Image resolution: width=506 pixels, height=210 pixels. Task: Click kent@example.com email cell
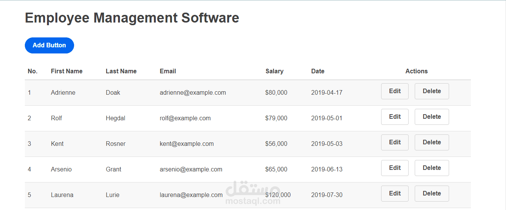pyautogui.click(x=187, y=144)
